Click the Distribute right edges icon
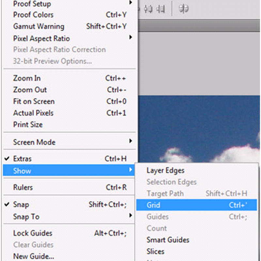The width and height of the screenshot is (261, 261). [x=161, y=9]
